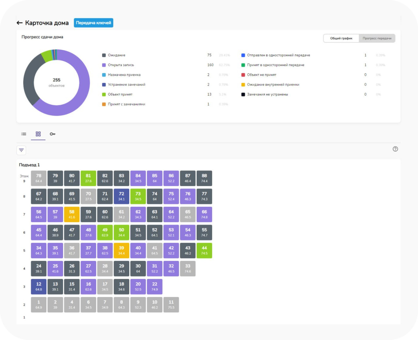Image resolution: width=418 pixels, height=340 pixels.
Task: Select apartment 70 gray tile
Action: coord(88,196)
